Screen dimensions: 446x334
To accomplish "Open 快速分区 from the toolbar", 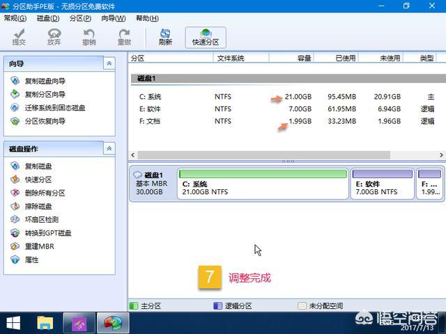I will coord(206,37).
